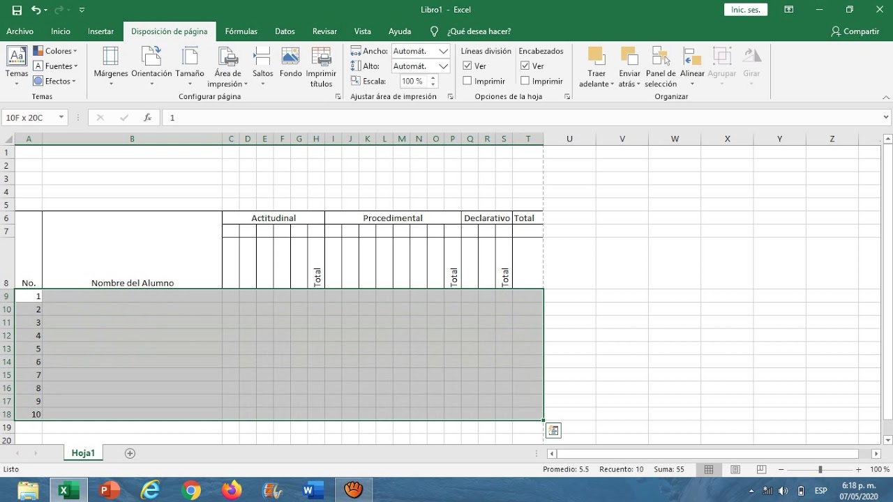Select column U header

[x=569, y=139]
